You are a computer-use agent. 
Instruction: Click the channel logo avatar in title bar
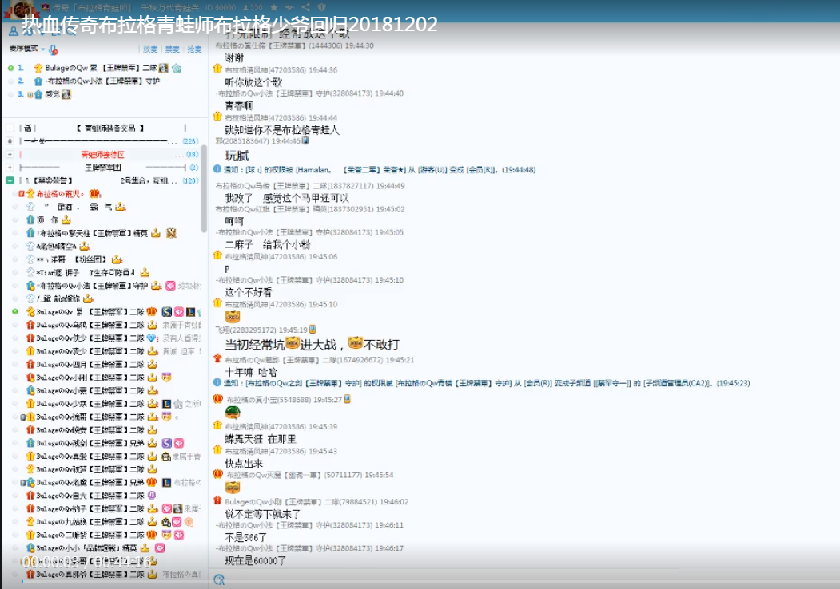(x=22, y=9)
